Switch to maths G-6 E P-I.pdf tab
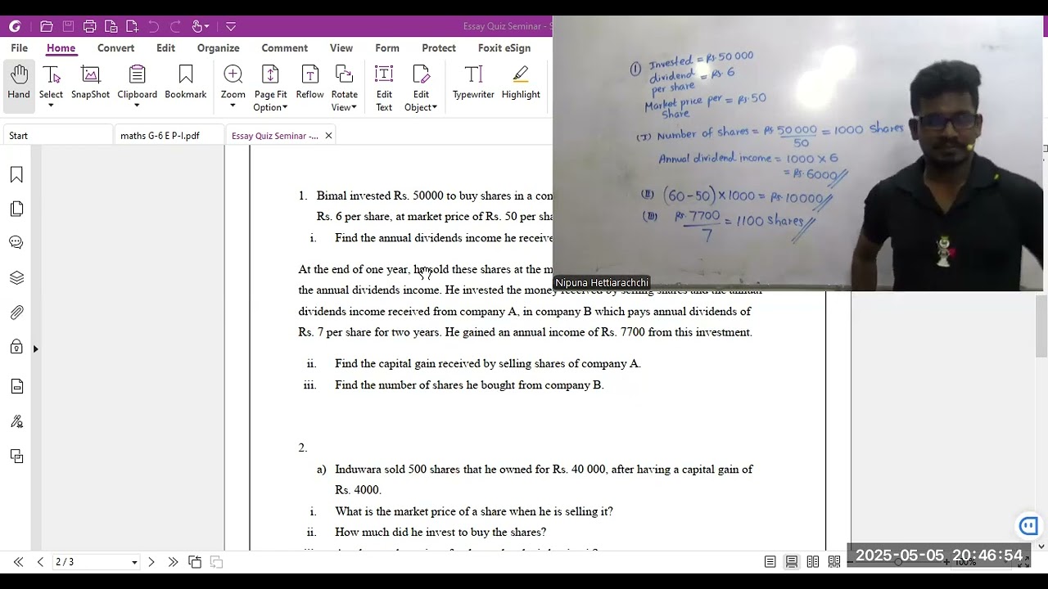Viewport: 1048px width, 589px height. [x=168, y=136]
